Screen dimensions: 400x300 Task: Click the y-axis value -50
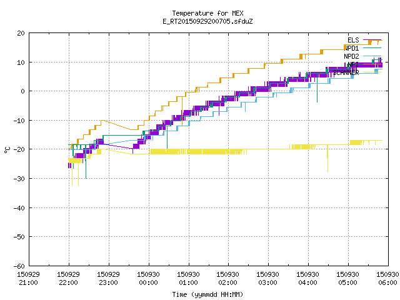click(19, 237)
